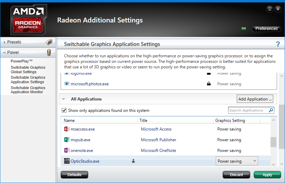Collapse the Power section
The width and height of the screenshot is (285, 183).
coord(4,52)
